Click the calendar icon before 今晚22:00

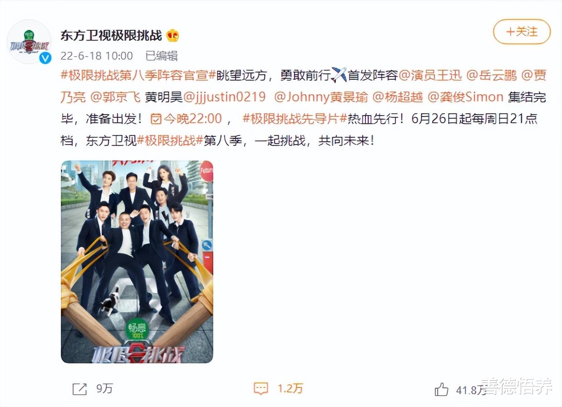click(156, 119)
